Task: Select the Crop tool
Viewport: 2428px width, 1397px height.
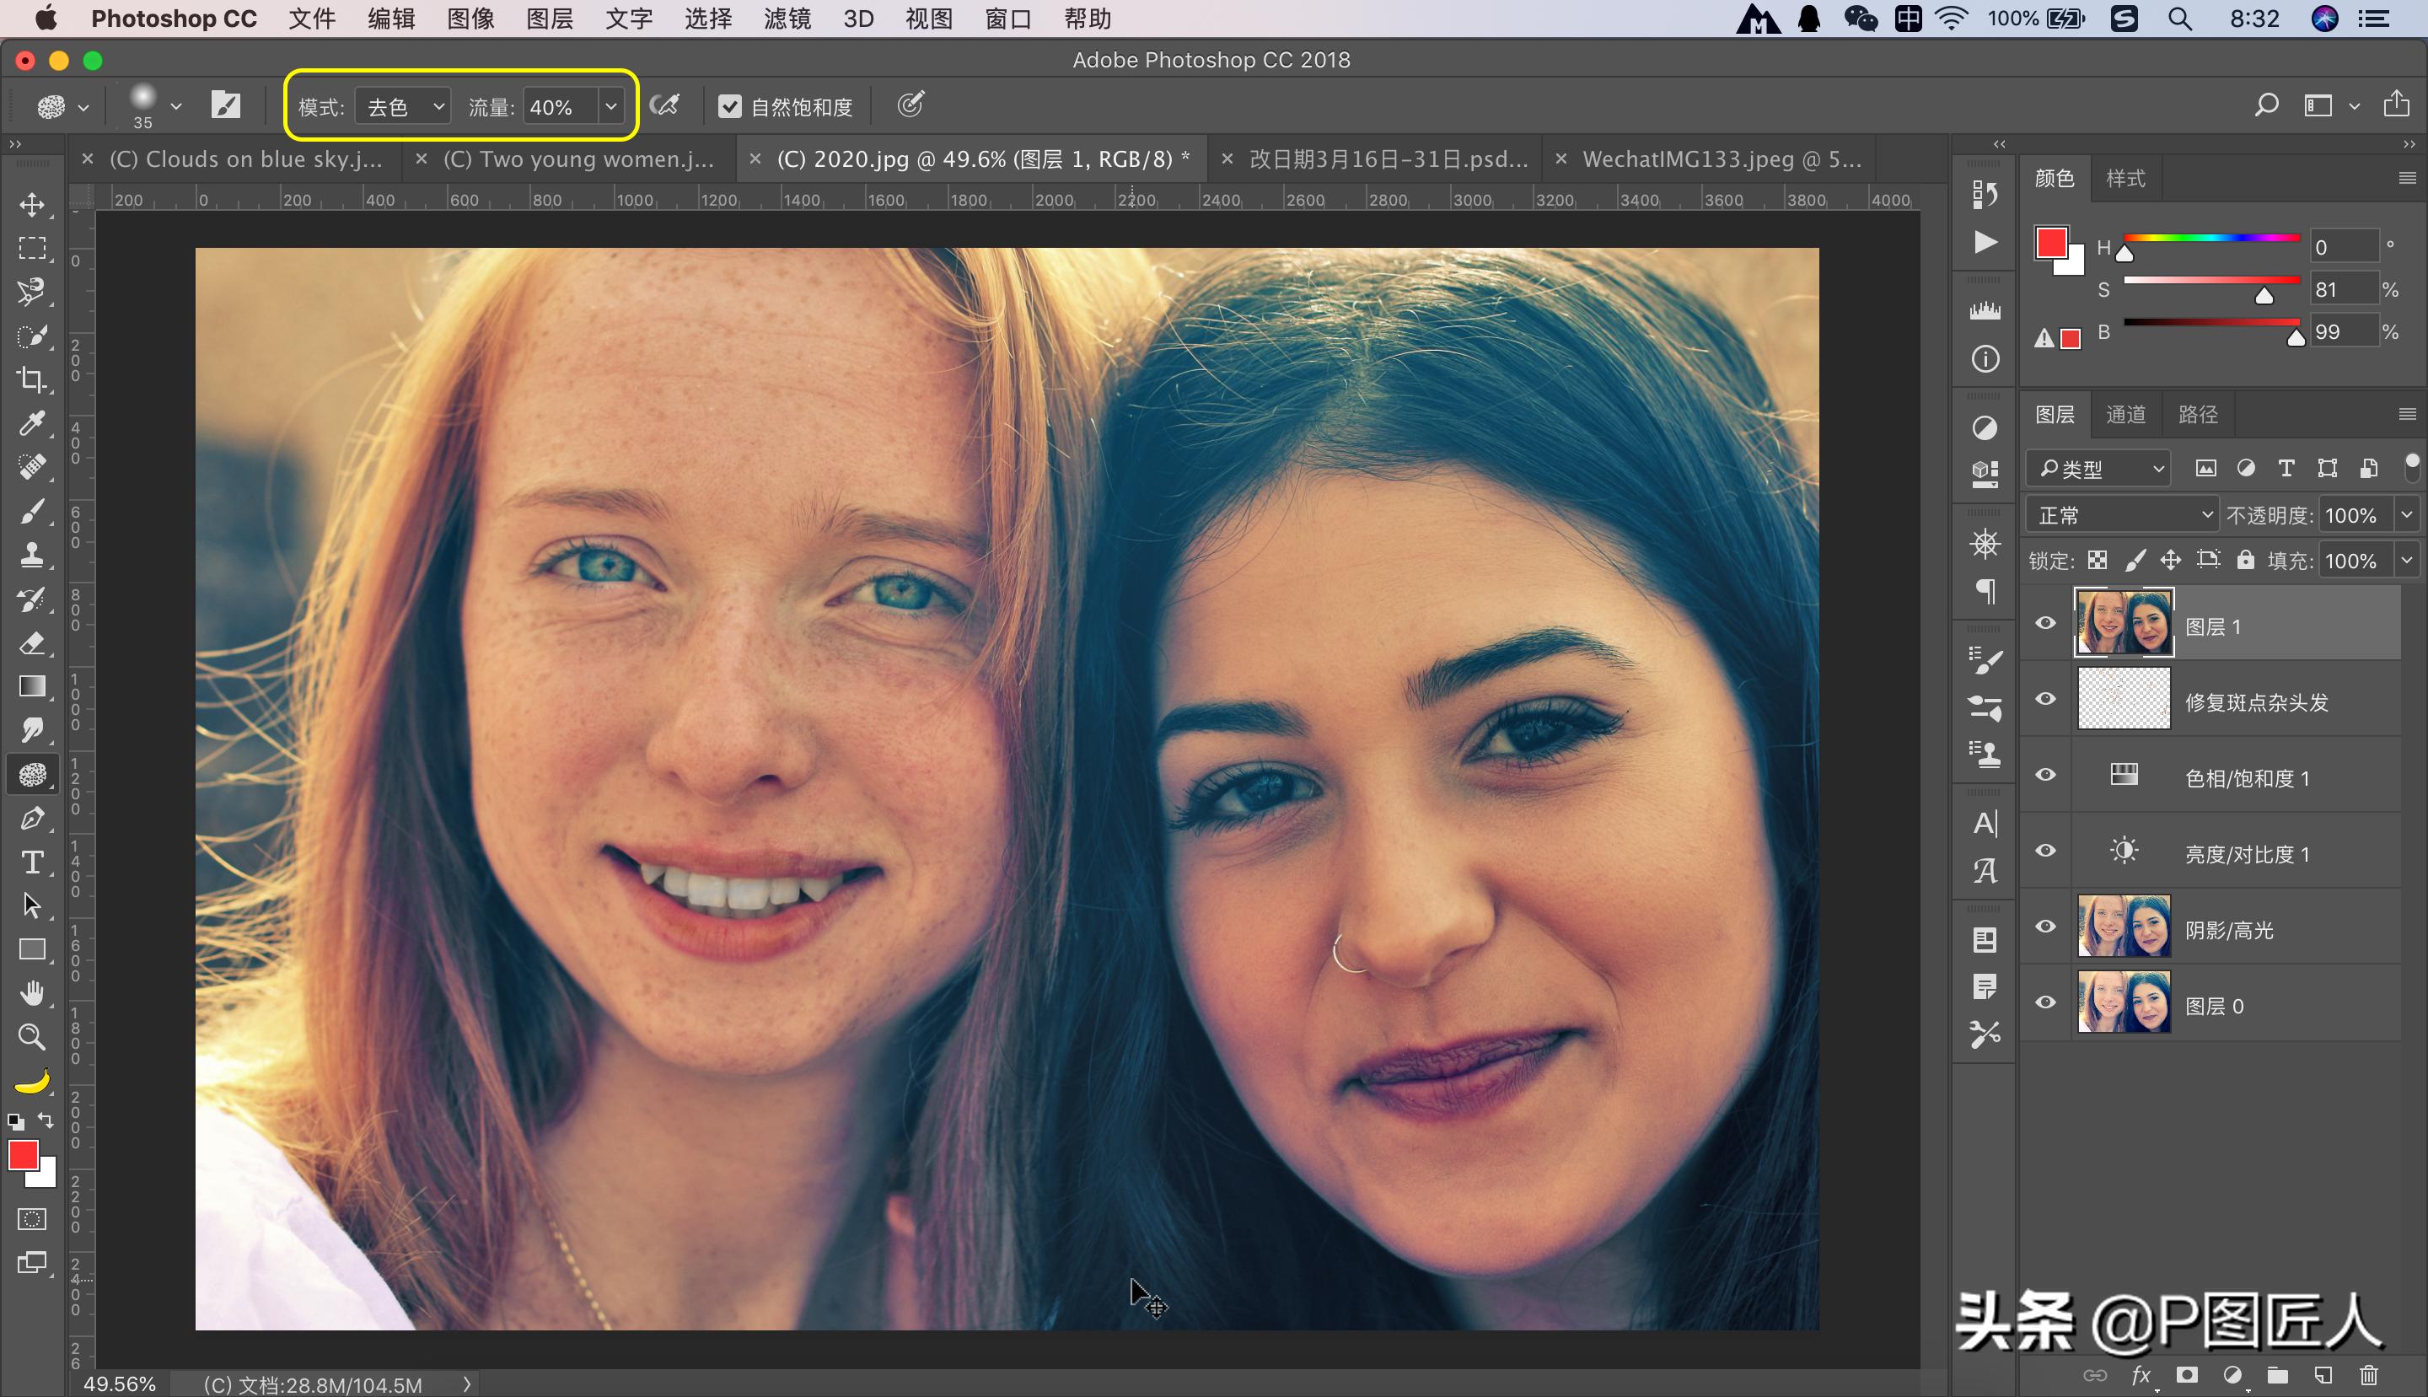Action: pos(32,380)
